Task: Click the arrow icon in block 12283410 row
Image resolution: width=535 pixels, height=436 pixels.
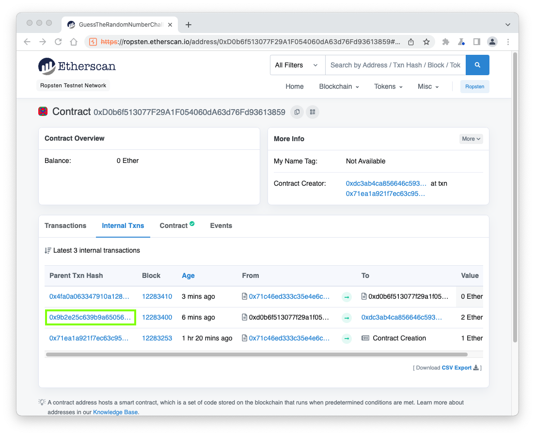Action: 346,297
